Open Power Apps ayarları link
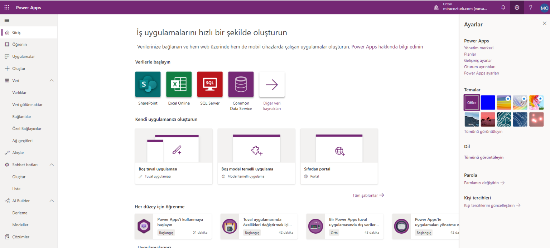550x248 pixels. click(x=482, y=73)
